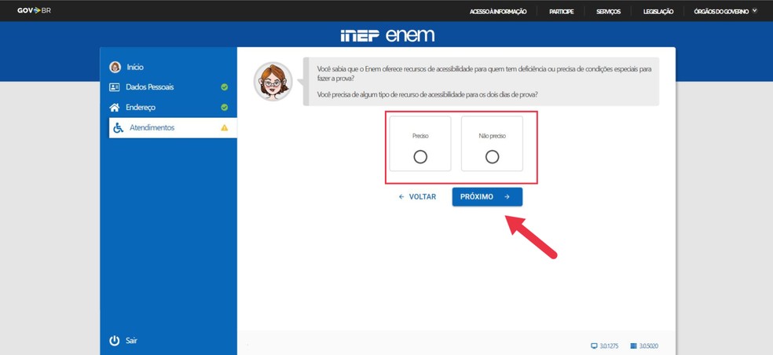Screen dimensions: 773x355
Task: Open the Serviços top menu item
Action: pyautogui.click(x=608, y=11)
